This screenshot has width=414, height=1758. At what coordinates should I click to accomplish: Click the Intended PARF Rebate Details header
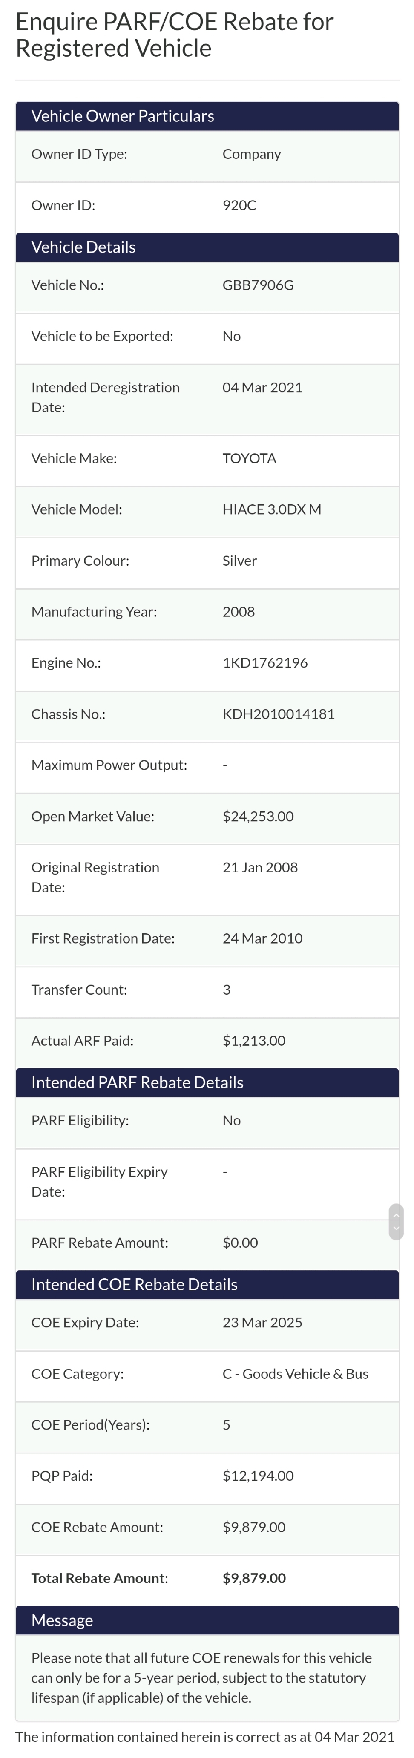tap(137, 1082)
